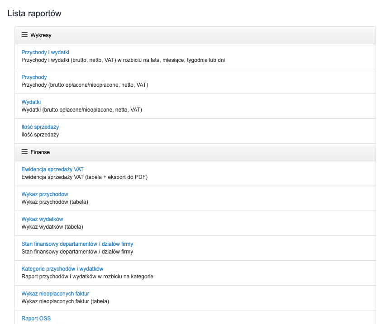Click the Lista raportów page heading
The width and height of the screenshot is (386, 324).
click(x=34, y=14)
